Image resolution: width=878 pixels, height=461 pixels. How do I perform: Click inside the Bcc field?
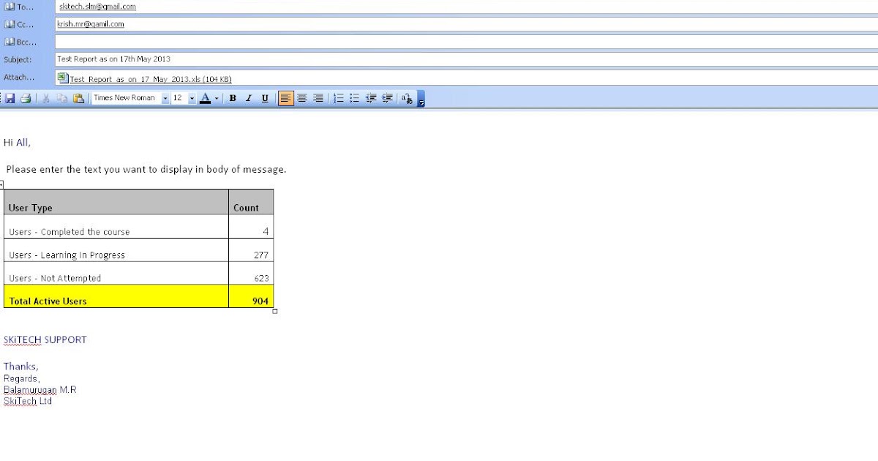tap(293, 42)
